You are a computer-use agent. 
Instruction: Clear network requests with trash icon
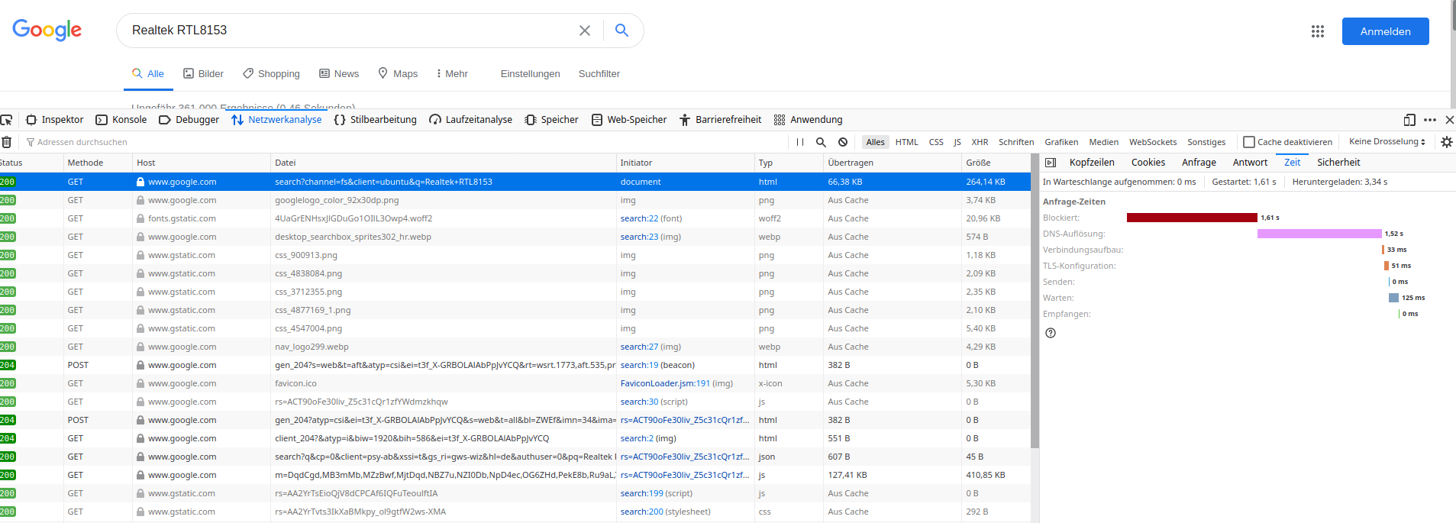[x=7, y=142]
